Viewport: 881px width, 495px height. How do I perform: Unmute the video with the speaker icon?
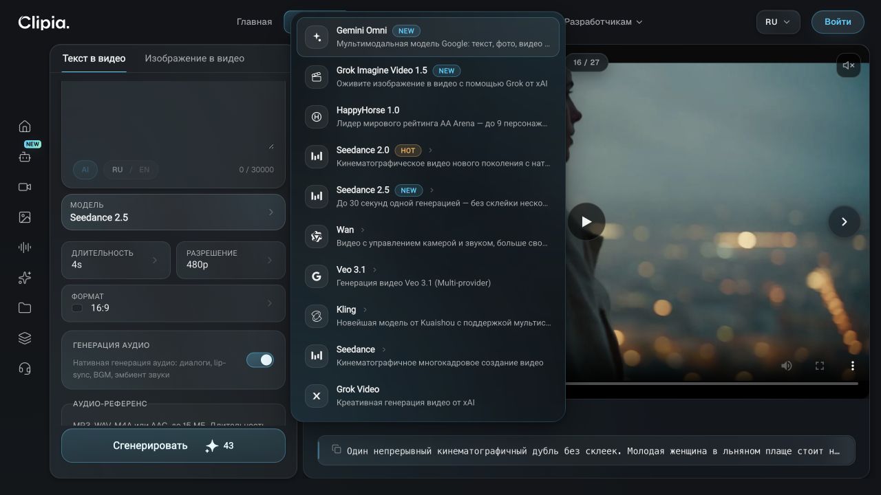[849, 65]
